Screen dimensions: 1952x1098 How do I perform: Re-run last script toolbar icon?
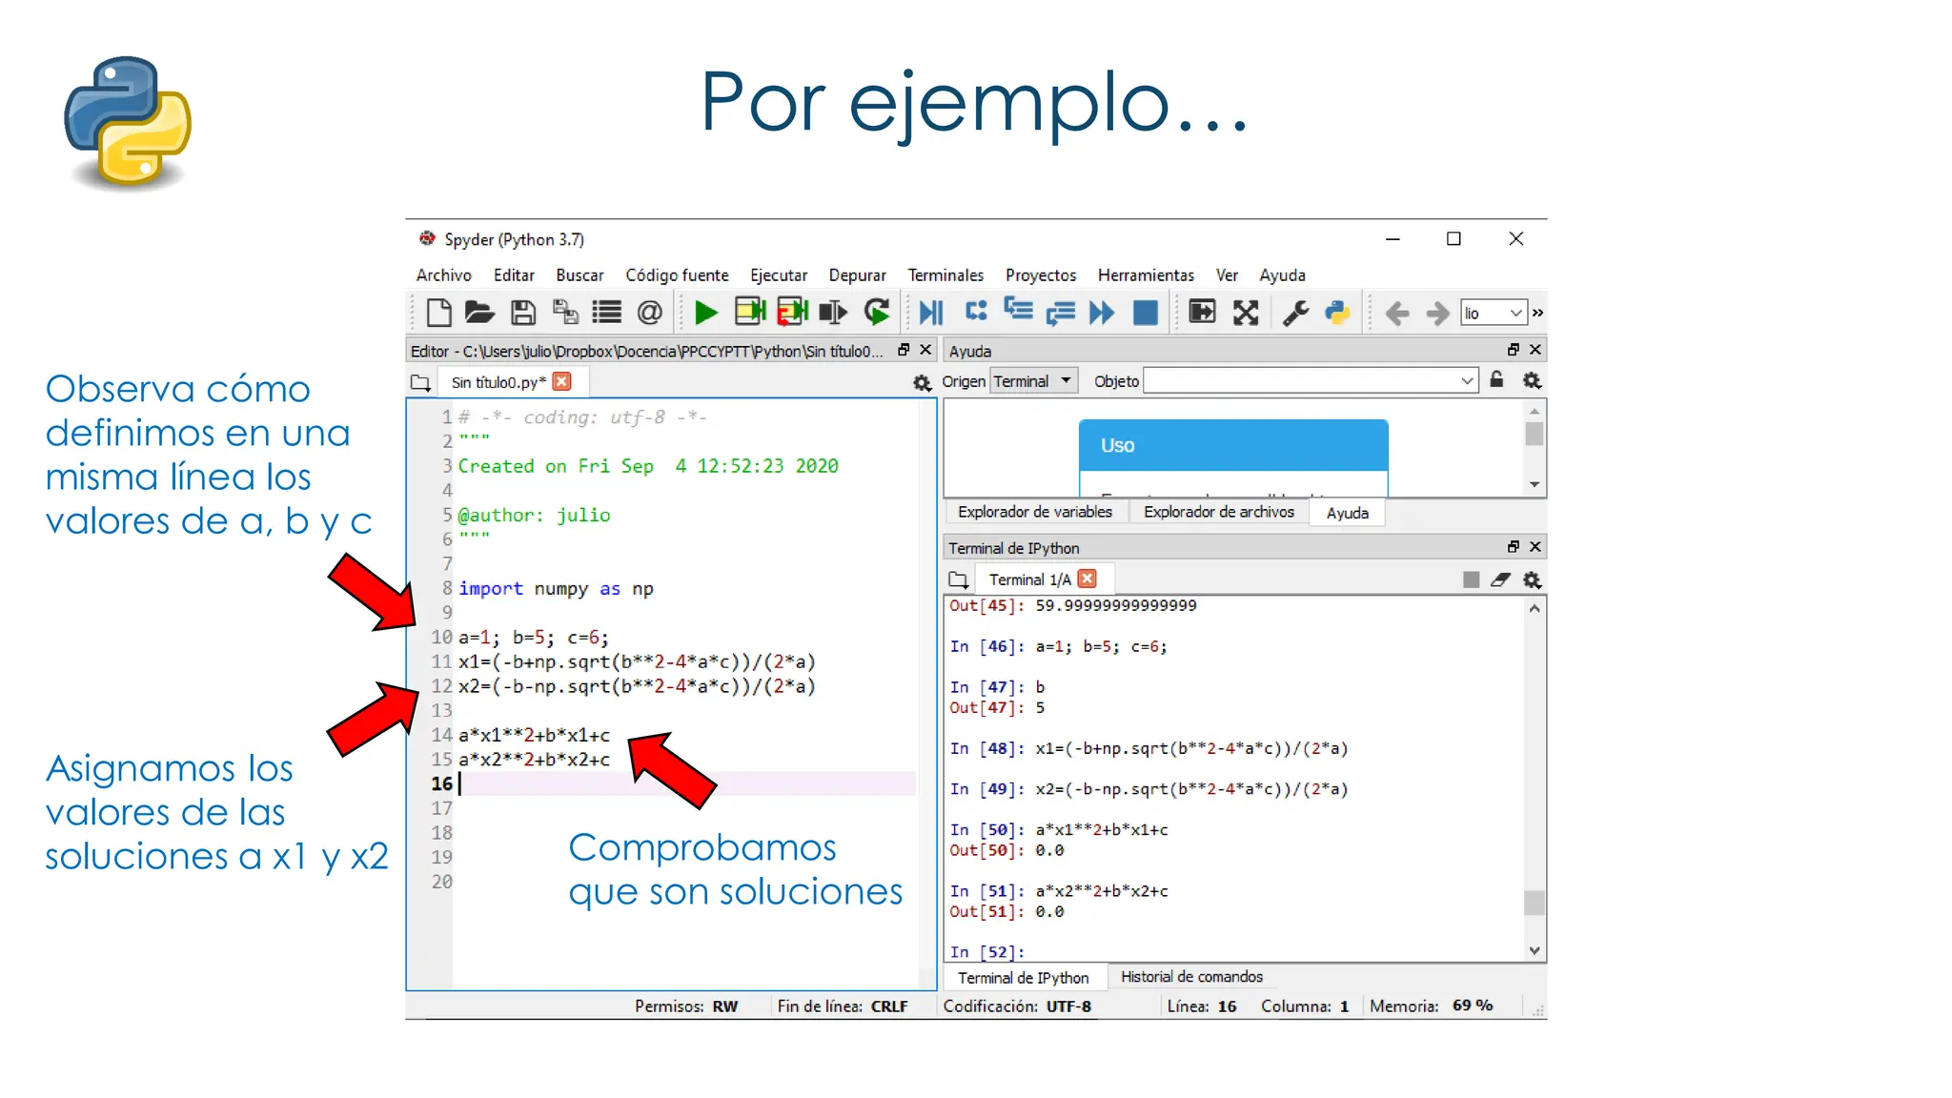[x=877, y=312]
